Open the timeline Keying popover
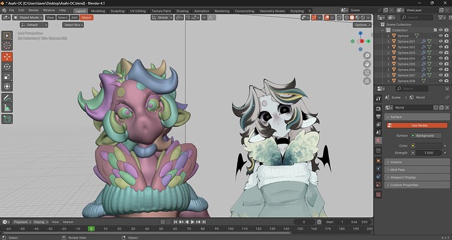This screenshot has width=452, height=240. (x=41, y=222)
